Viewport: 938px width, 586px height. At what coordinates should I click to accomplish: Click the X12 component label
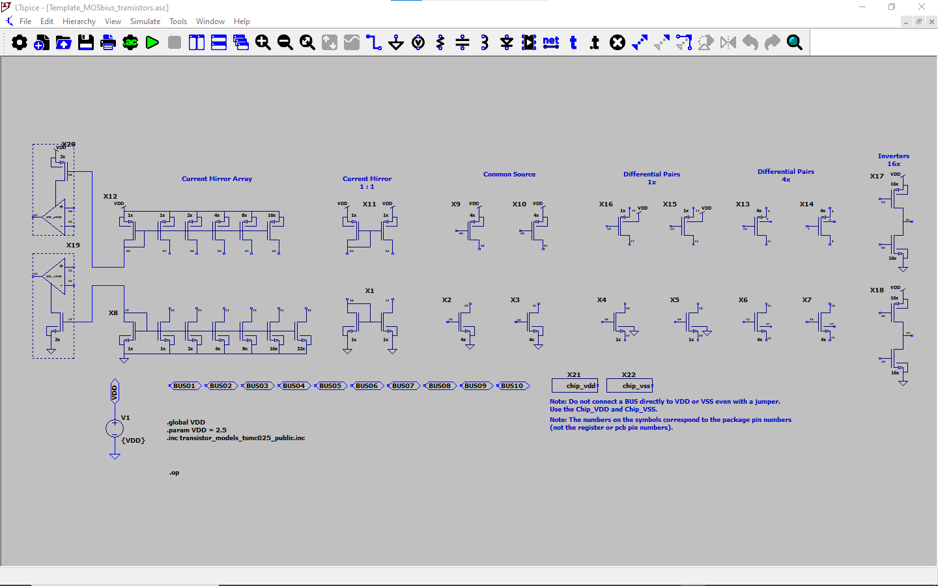pos(110,197)
